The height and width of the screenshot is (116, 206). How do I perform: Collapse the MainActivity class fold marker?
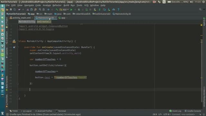click(18, 41)
